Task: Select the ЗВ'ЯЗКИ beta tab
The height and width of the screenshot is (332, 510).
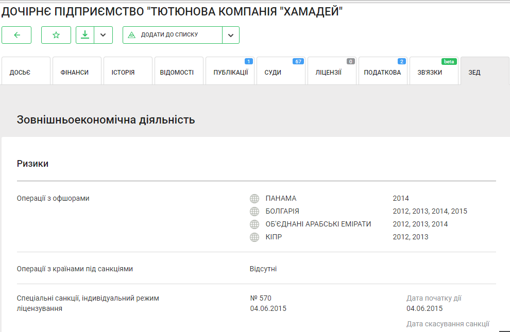Action: click(430, 73)
